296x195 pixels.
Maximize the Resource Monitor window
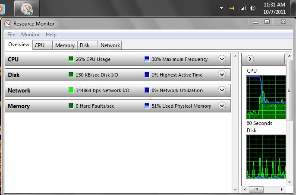click(x=267, y=22)
